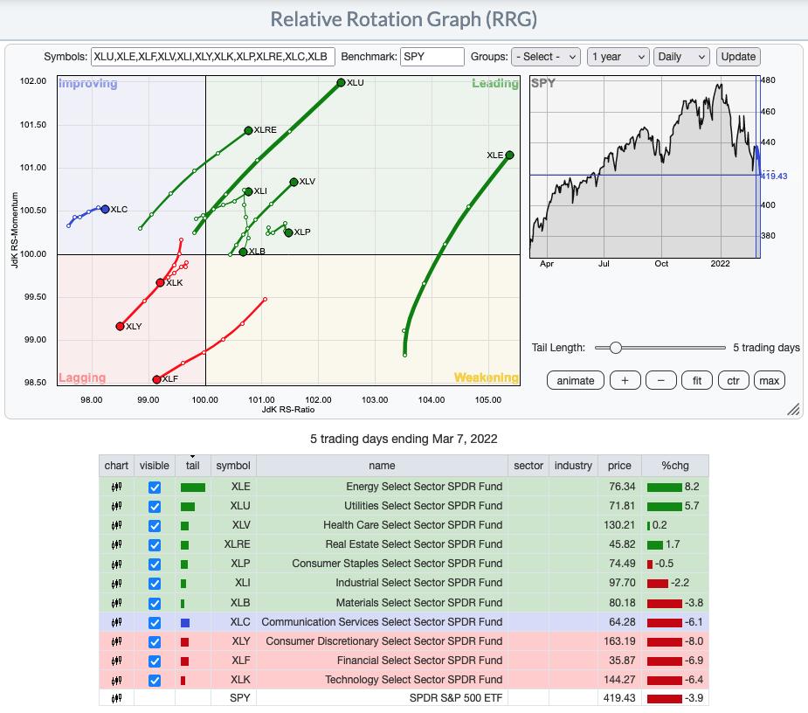The height and width of the screenshot is (713, 808).
Task: Focus the Benchmark SPY input field
Action: (x=432, y=57)
